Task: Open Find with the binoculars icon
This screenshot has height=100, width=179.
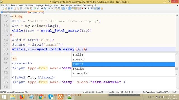Action: (42, 9)
